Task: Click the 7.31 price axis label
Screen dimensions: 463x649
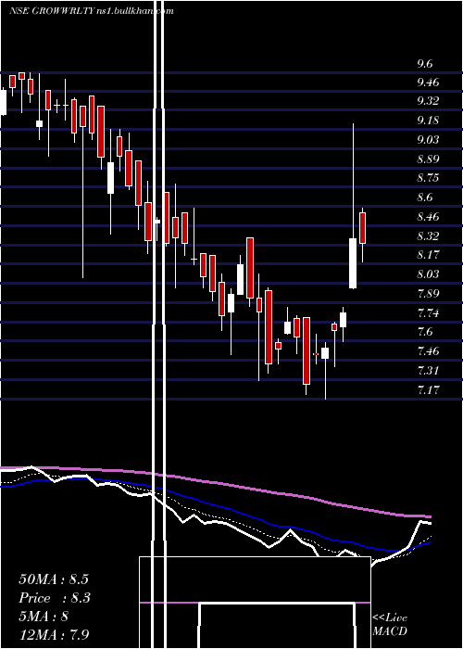Action: (428, 371)
